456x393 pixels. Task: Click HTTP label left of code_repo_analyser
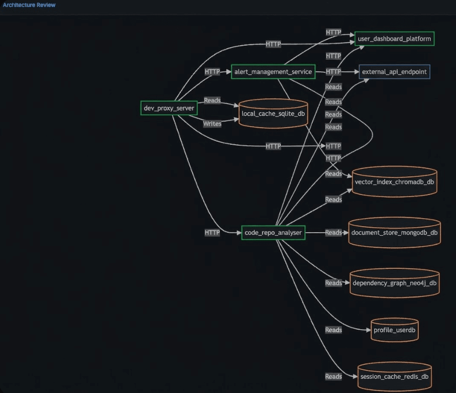pos(212,233)
